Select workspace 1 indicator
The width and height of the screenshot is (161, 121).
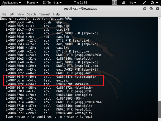point(114,3)
